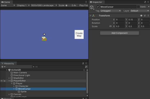Collapse the Player object
Image resolution: width=150 pixels, height=99 pixels.
[11, 84]
